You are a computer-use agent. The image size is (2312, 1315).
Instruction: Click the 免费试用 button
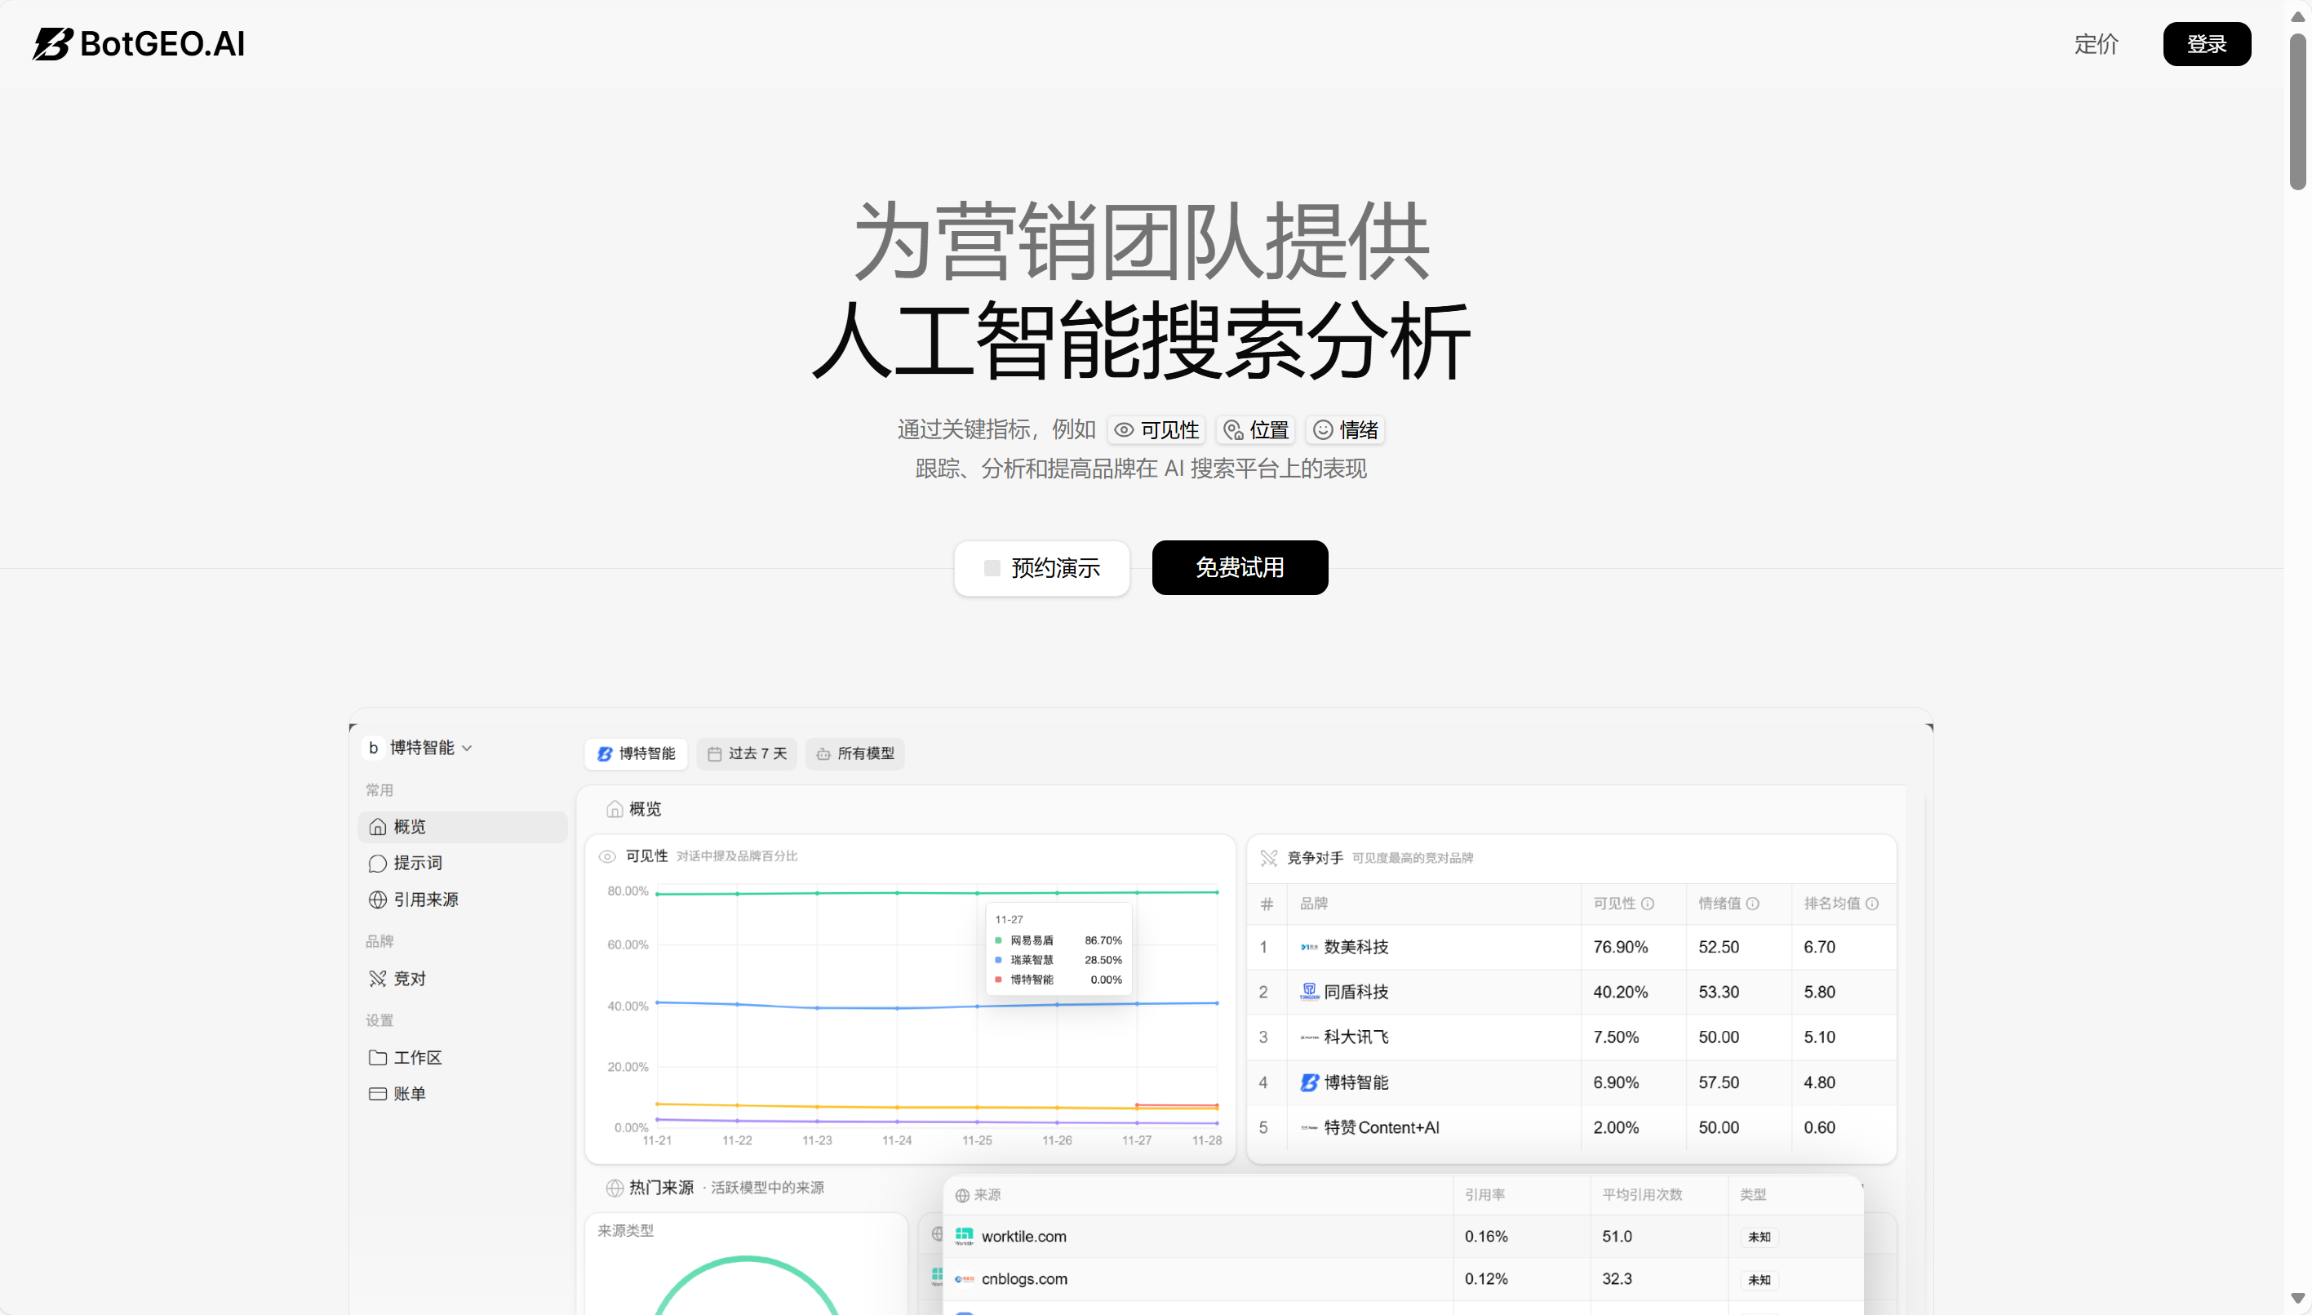point(1240,567)
